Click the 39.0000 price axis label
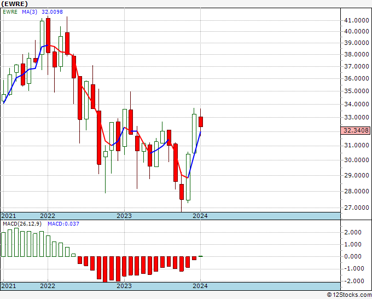The height and width of the screenshot is (299, 372). (357, 43)
